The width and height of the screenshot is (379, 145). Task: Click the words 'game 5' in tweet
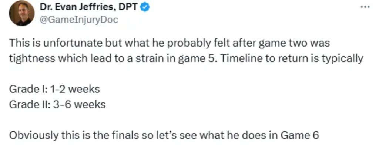click(x=197, y=59)
